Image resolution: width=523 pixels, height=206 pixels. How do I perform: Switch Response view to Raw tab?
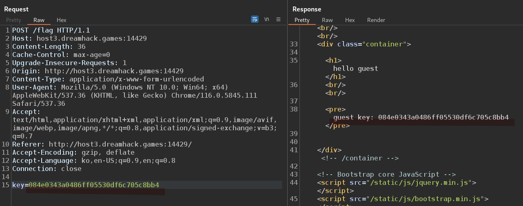pos(327,20)
